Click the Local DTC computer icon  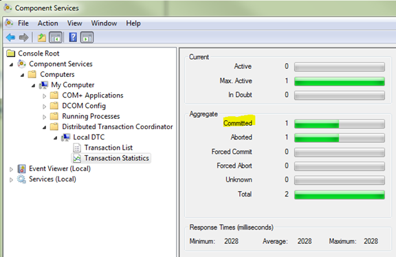click(x=66, y=137)
